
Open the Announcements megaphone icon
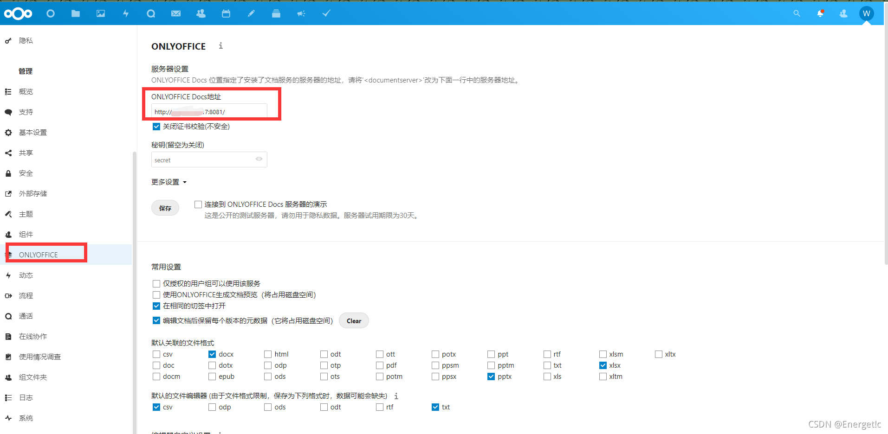pyautogui.click(x=301, y=14)
